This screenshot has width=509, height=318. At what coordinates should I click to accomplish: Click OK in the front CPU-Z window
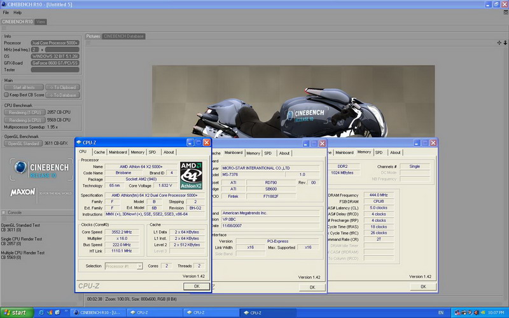196,286
